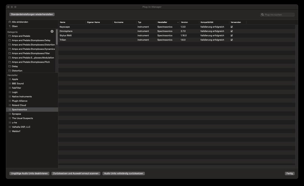Screen dimensions: 304x186
Task: Click Standardeinstellungen wiederherstellen button
Action: pyautogui.click(x=32, y=15)
